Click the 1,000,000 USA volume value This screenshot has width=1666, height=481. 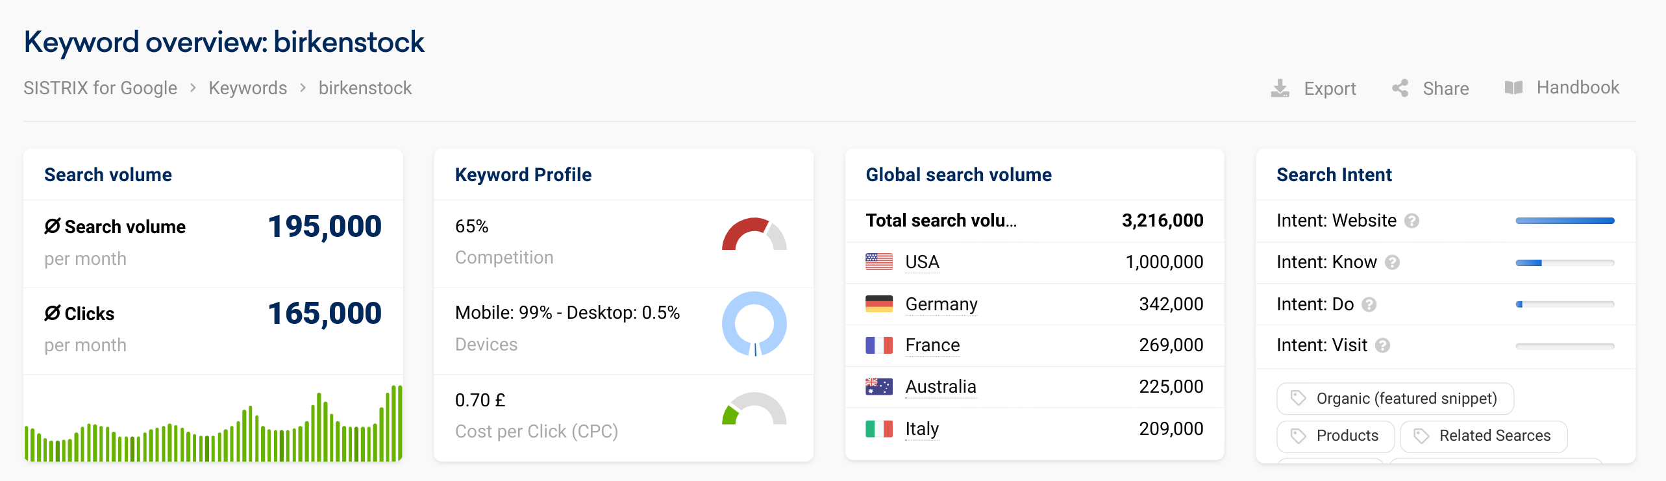click(1164, 262)
